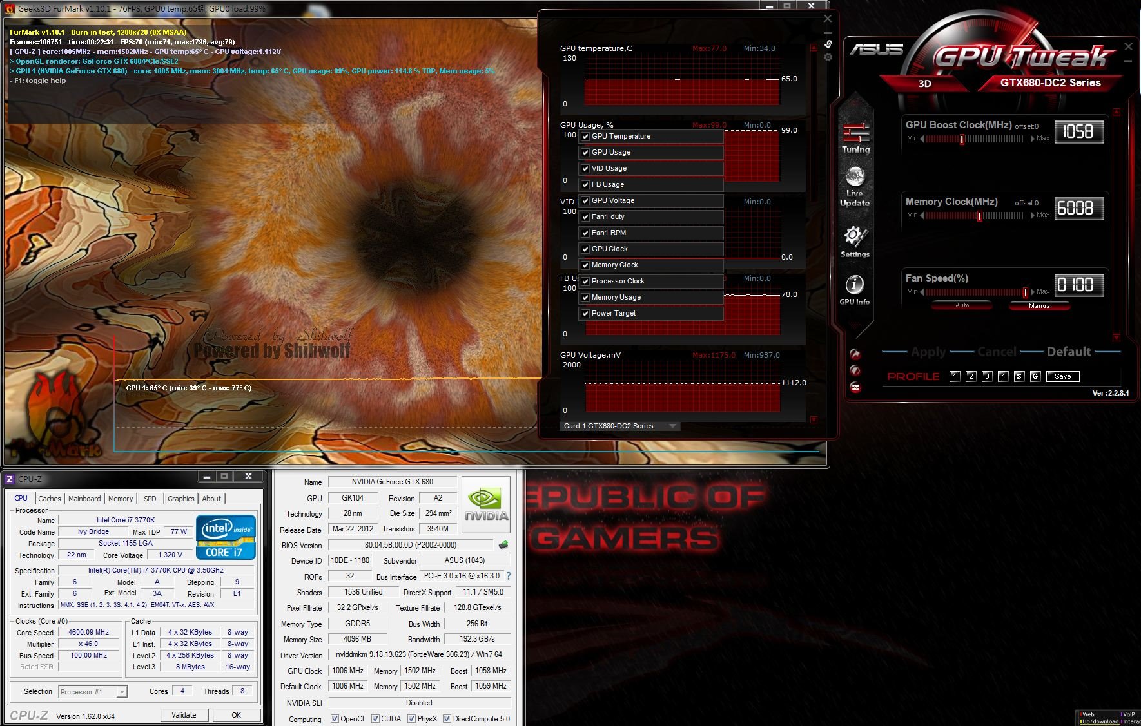This screenshot has width=1141, height=726.
Task: Click the middle round icon below GPU Info
Action: [855, 370]
